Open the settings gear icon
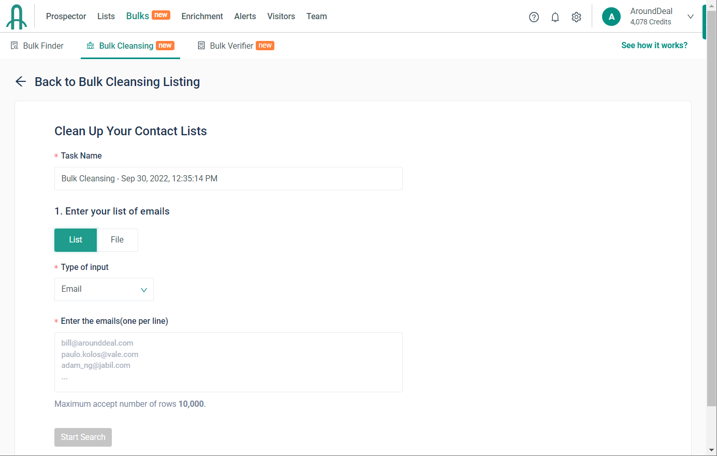The image size is (717, 456). coord(576,17)
